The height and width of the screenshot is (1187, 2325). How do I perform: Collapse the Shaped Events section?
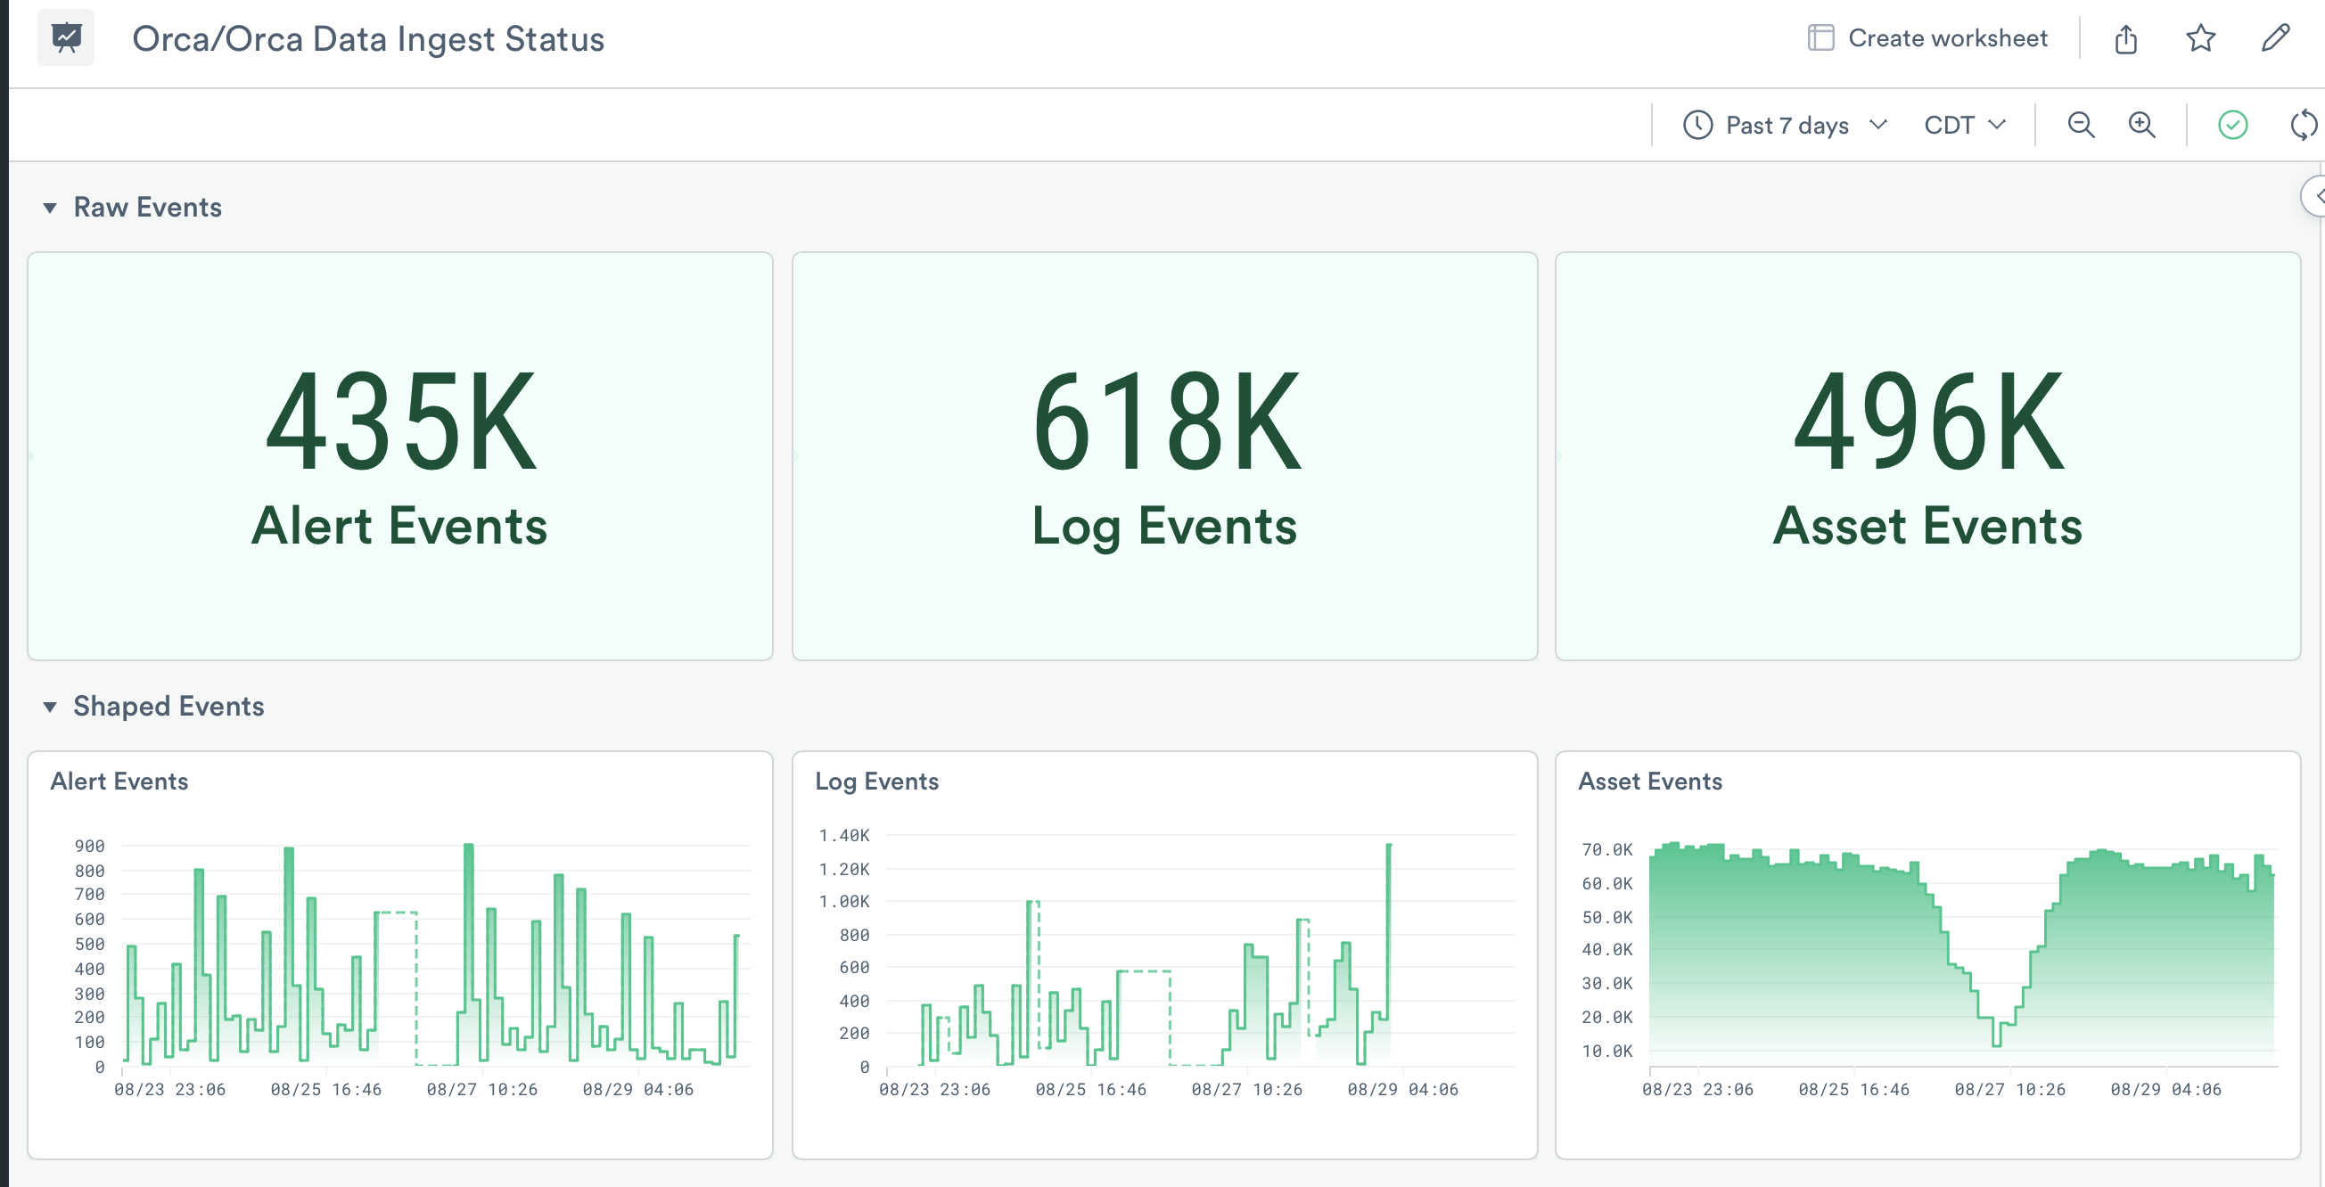point(51,708)
